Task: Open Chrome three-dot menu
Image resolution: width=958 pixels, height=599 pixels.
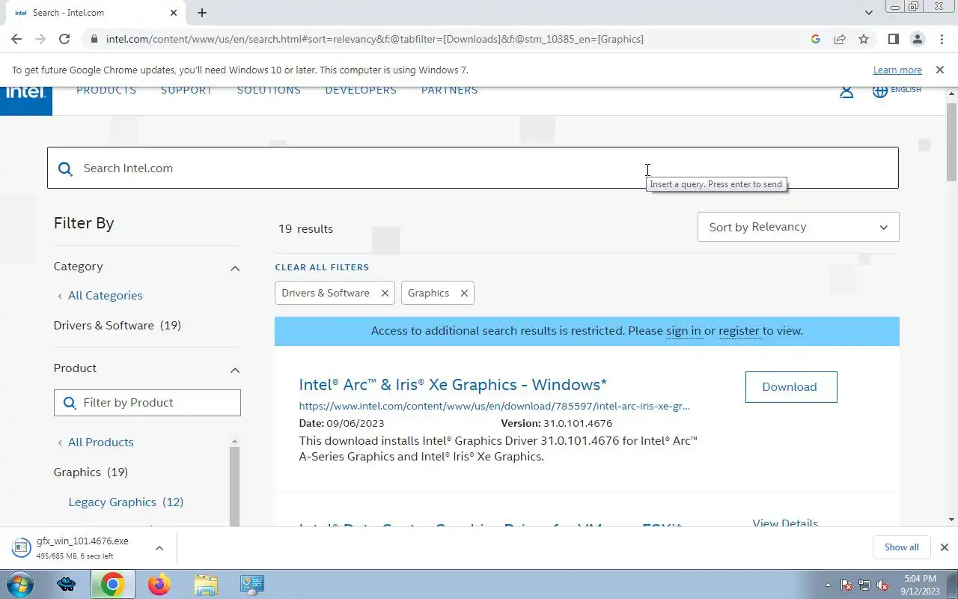Action: click(x=941, y=39)
